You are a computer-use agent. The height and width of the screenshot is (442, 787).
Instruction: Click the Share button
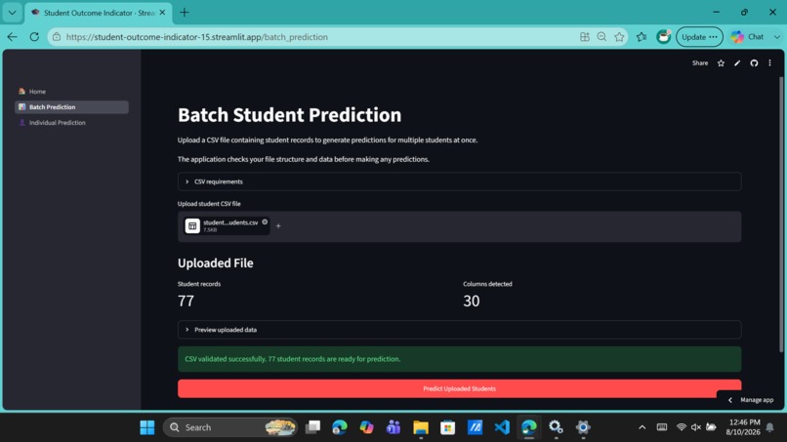[x=700, y=63]
